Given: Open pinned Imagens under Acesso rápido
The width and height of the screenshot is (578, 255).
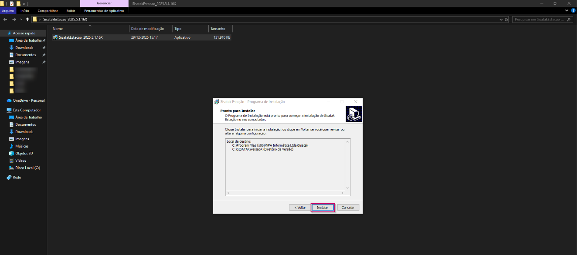Looking at the screenshot, I should click(22, 62).
